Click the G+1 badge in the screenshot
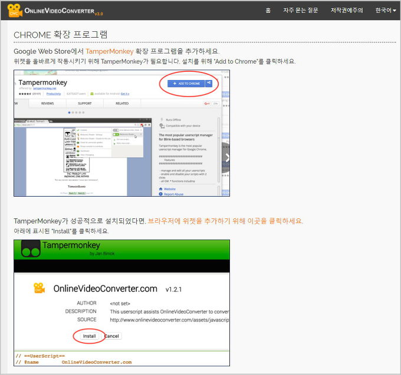 coord(207,104)
